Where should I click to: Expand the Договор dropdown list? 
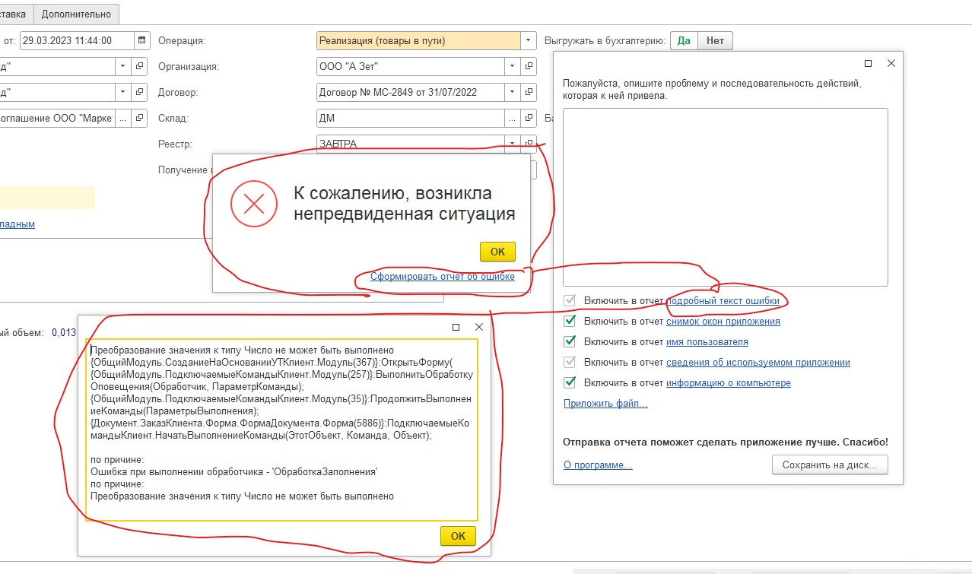[513, 92]
